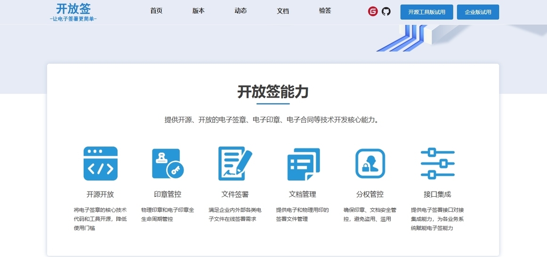This screenshot has width=547, height=257.
Task: Click the 印章管控 title text
Action: (168, 194)
